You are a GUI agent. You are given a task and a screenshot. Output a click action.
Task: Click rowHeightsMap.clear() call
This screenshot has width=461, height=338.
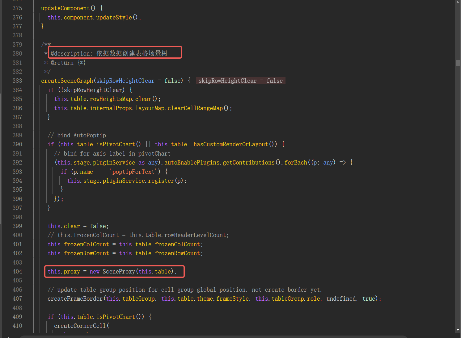[x=123, y=99]
